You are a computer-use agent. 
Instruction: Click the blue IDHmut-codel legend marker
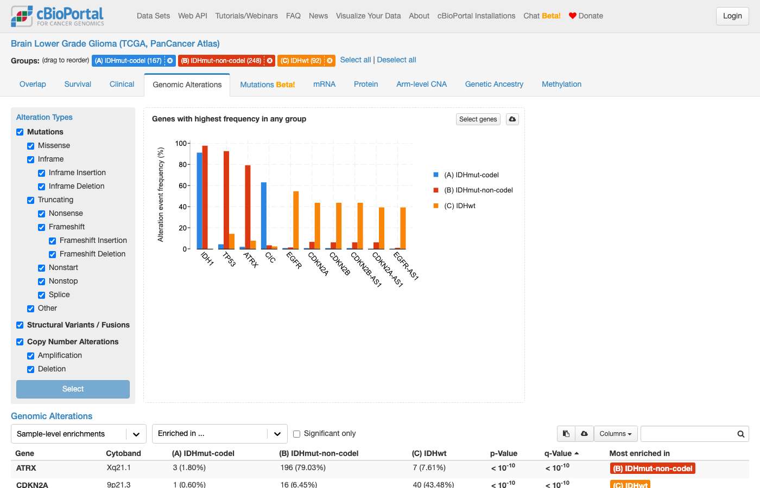click(x=436, y=175)
